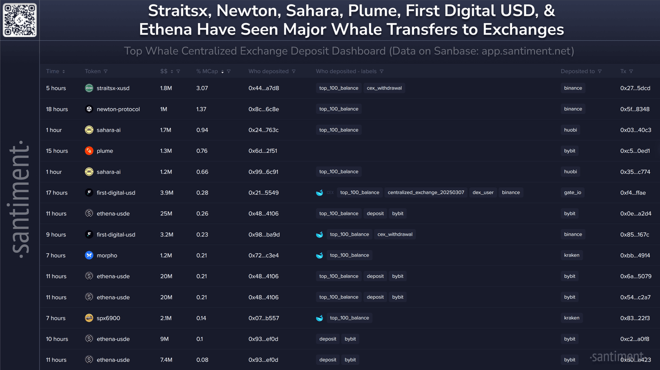Image resolution: width=660 pixels, height=370 pixels.
Task: Click the QR code image
Action: (x=20, y=20)
